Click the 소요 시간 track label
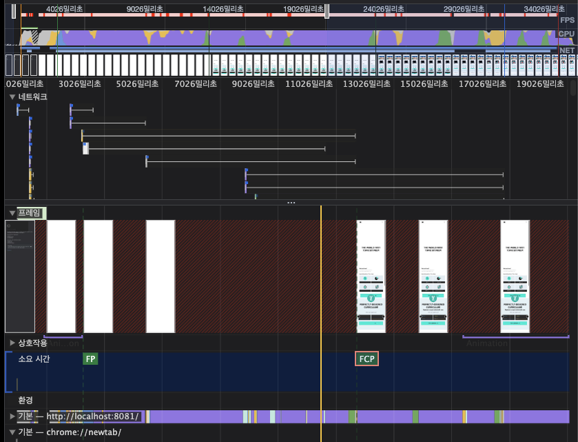The height and width of the screenshot is (442, 578). coord(34,359)
